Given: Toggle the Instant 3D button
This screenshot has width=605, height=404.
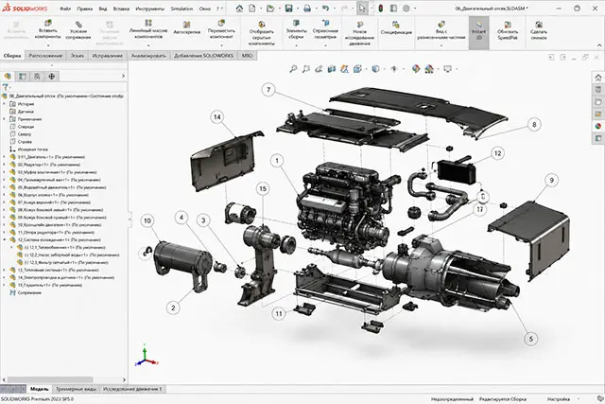Looking at the screenshot, I should (479, 30).
